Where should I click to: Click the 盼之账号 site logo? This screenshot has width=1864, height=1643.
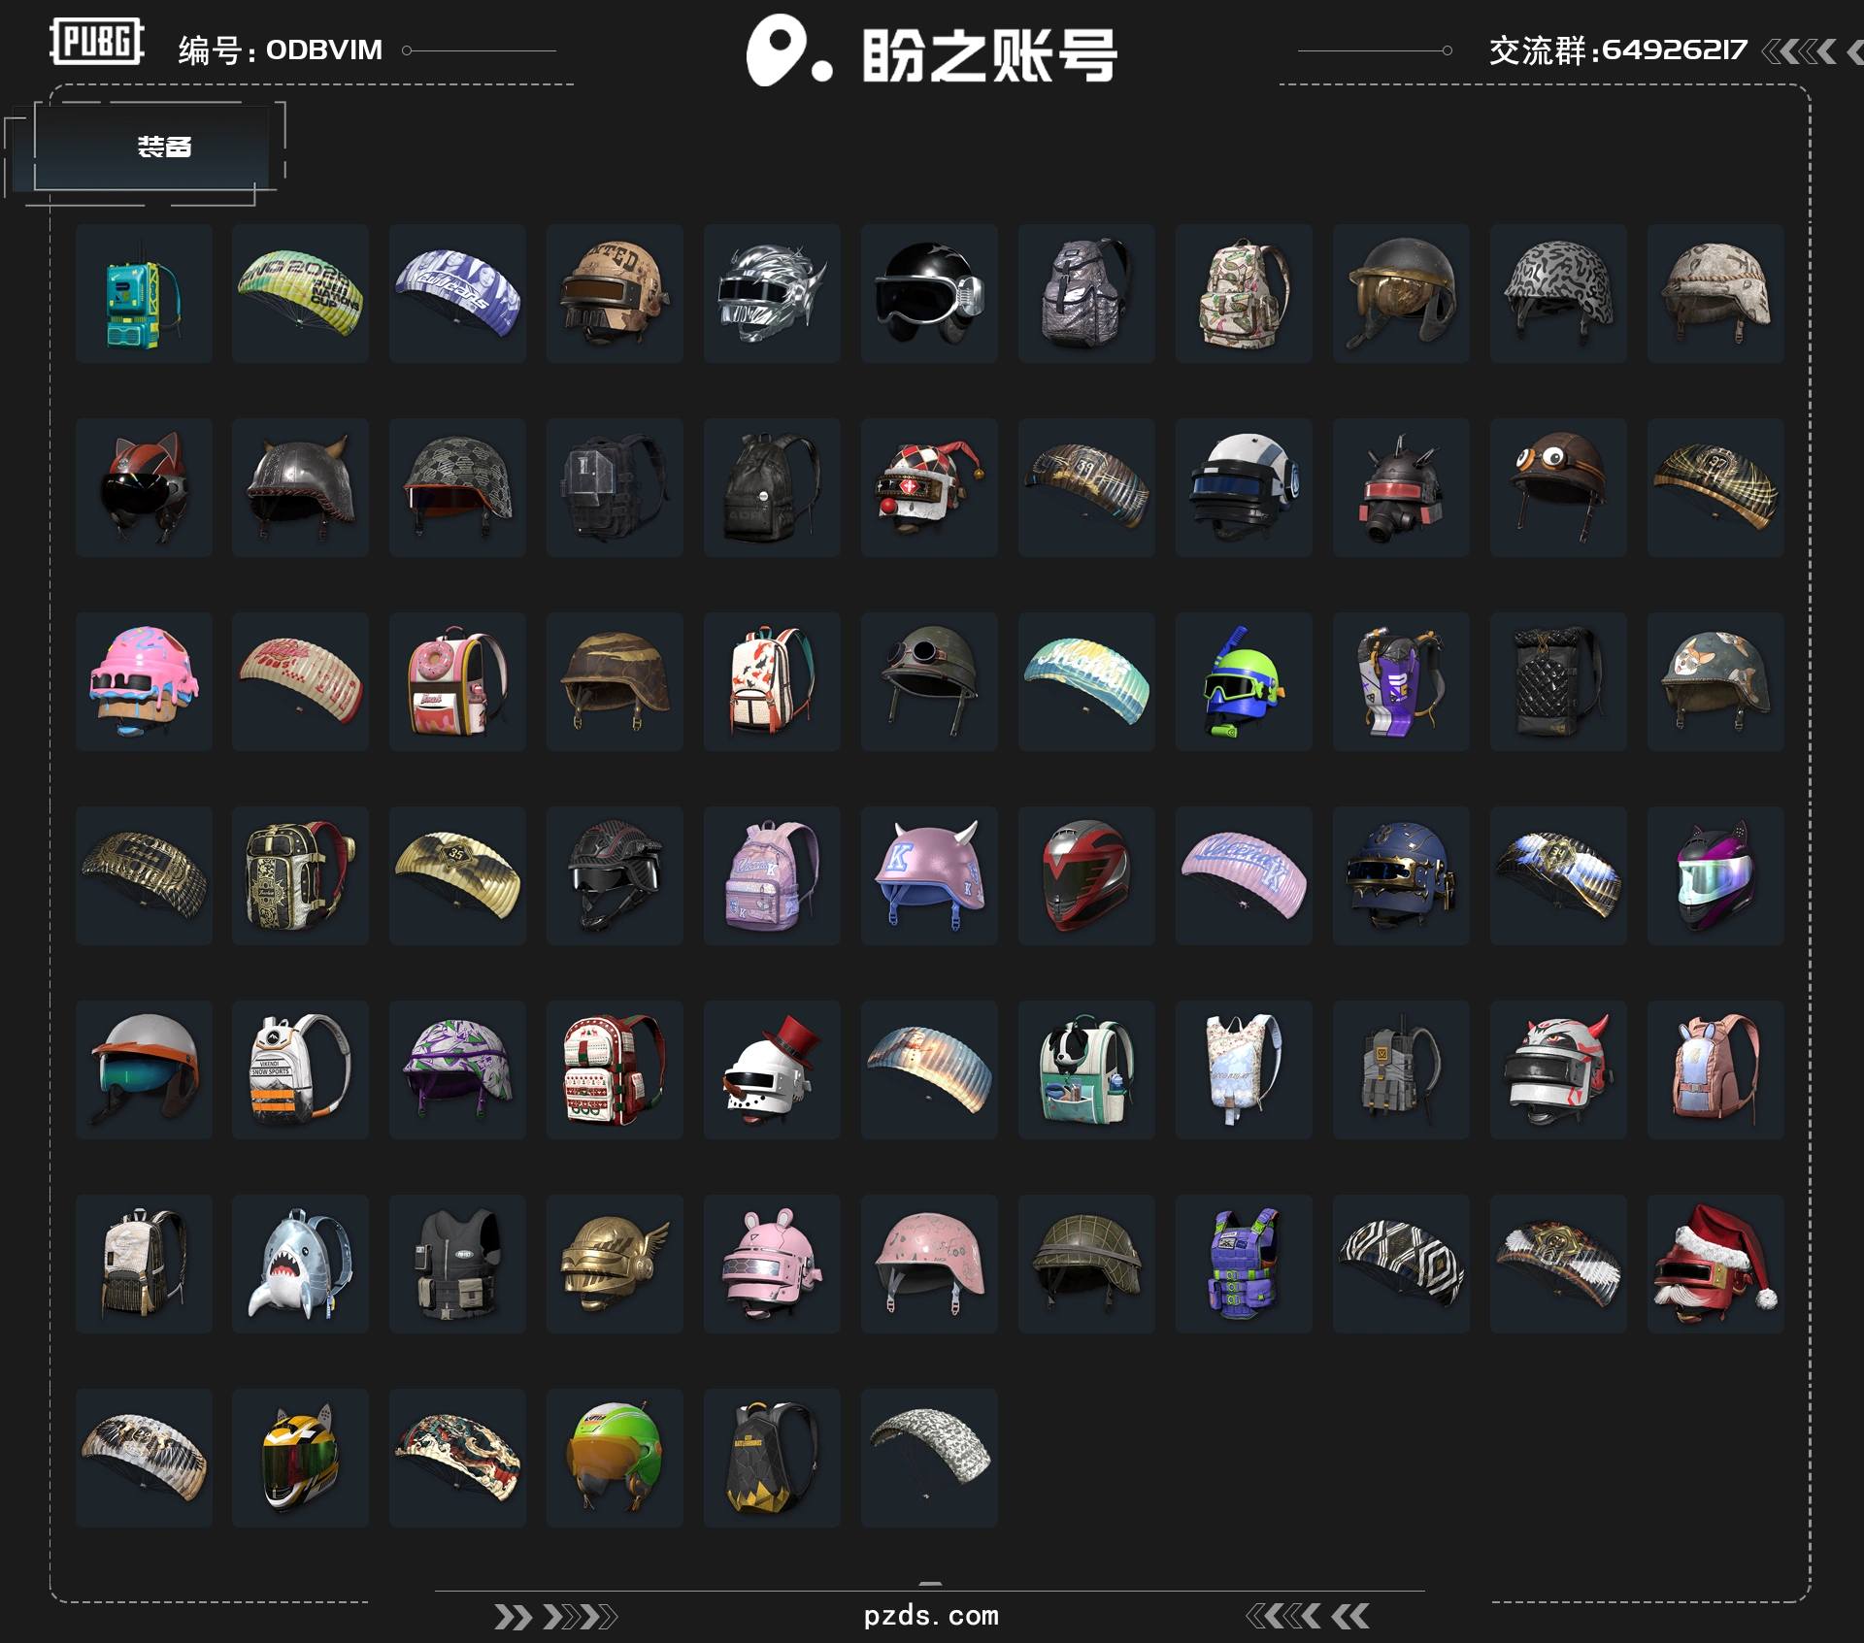(932, 52)
